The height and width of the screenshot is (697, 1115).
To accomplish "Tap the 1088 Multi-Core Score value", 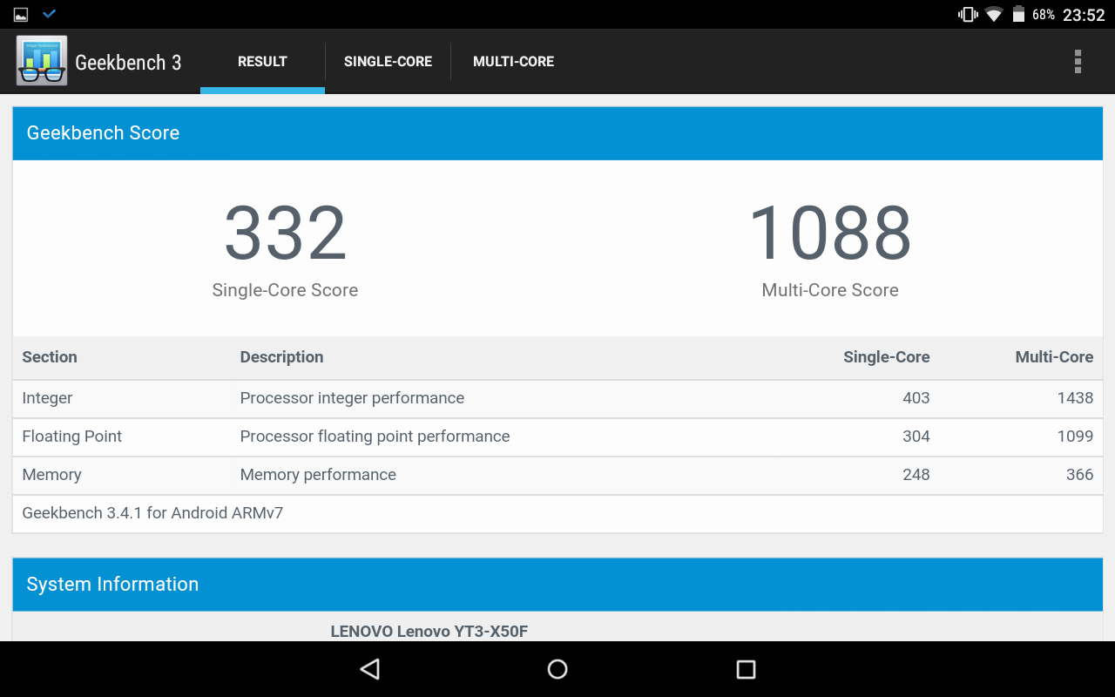I will pyautogui.click(x=829, y=233).
